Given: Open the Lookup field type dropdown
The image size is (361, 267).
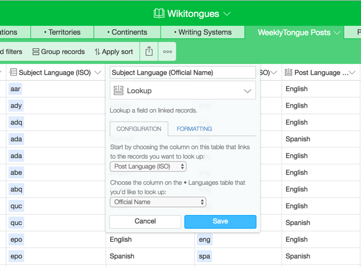Looking at the screenshot, I should coord(182,90).
